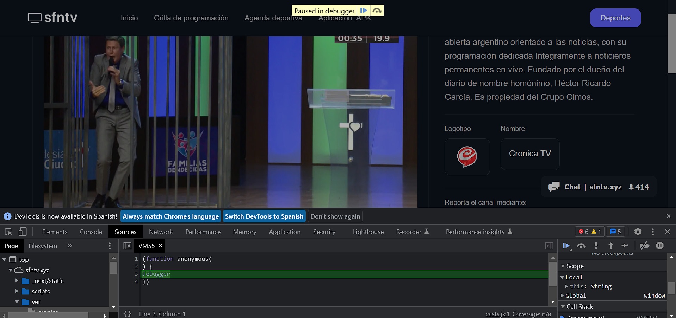This screenshot has height=318, width=676.
Task: Click the Recorder tab's flask icon
Action: point(427,231)
